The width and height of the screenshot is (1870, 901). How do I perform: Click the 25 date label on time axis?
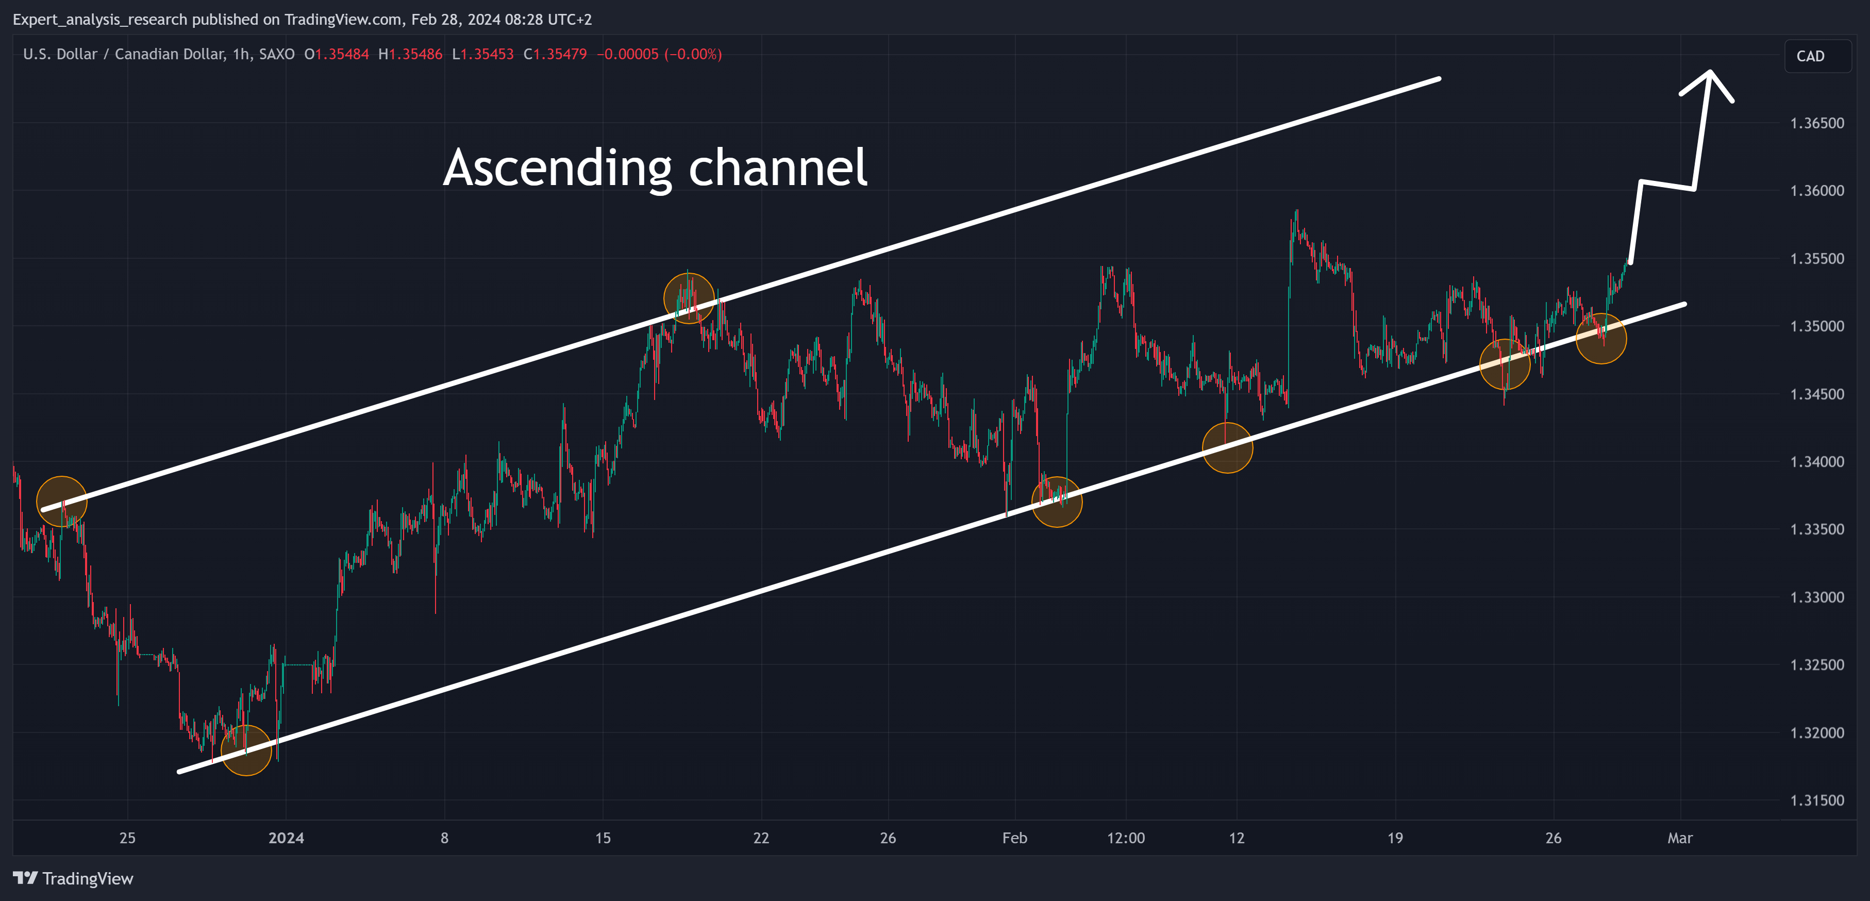(127, 838)
